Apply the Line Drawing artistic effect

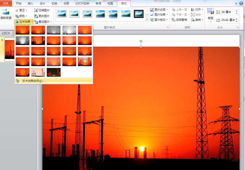point(85,30)
